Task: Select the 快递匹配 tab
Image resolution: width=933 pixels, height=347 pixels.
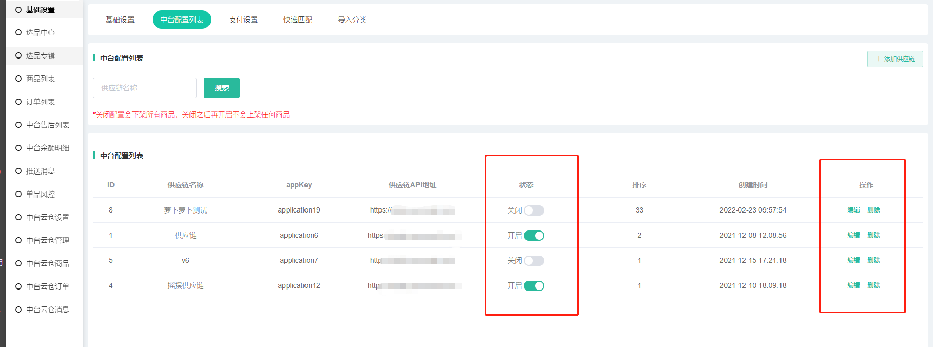Action: tap(297, 20)
